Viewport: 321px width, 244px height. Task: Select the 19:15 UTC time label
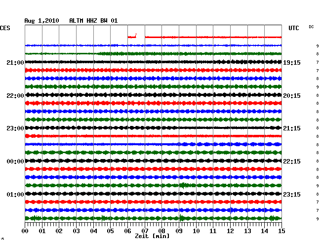tap(292, 62)
